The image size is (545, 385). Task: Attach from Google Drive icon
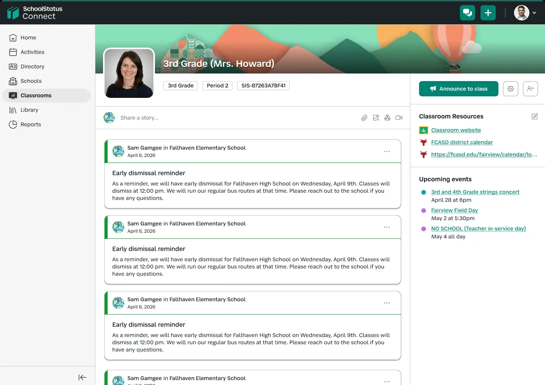(x=387, y=118)
